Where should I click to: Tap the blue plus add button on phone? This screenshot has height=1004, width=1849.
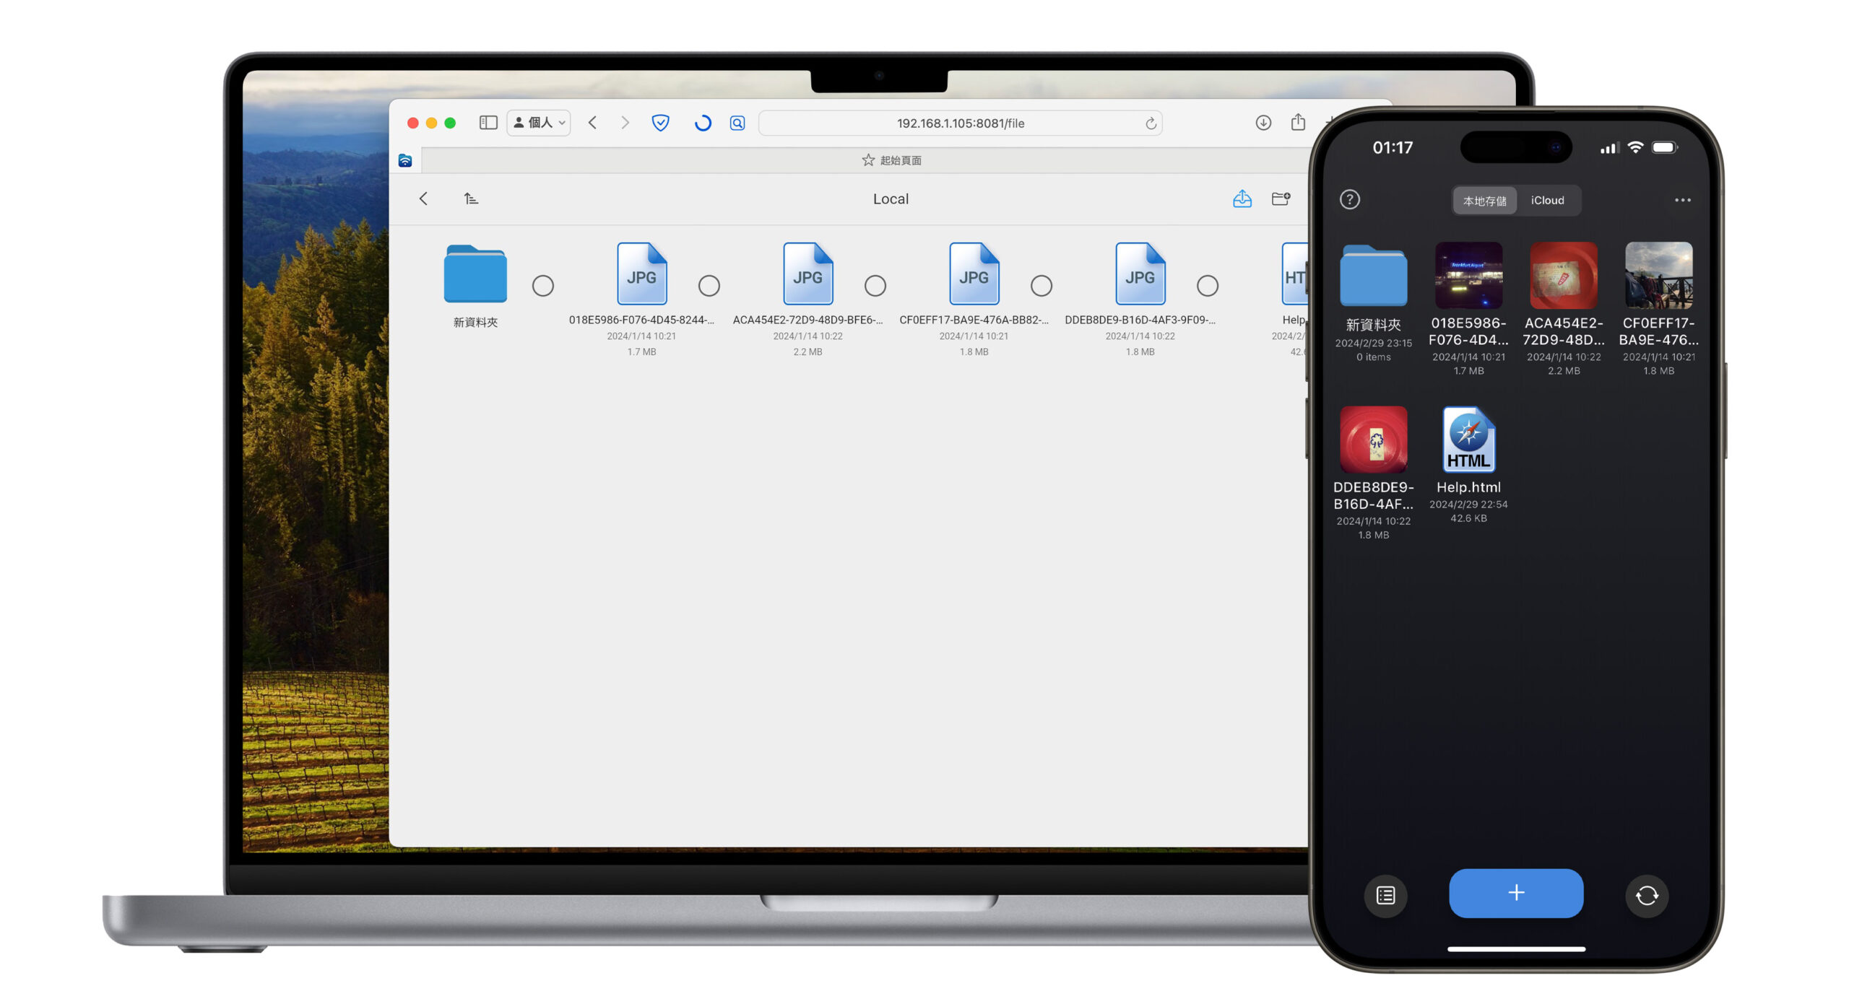click(x=1516, y=893)
